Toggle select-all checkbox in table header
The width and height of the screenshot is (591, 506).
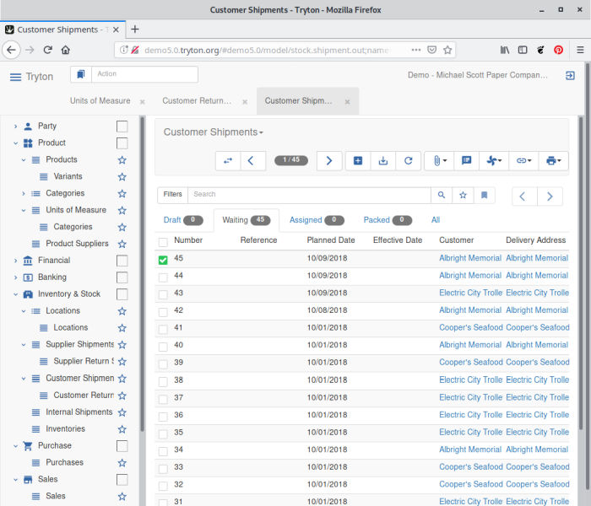coord(163,242)
